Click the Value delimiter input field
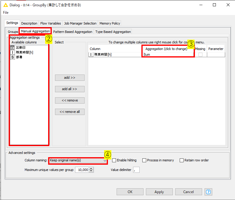 (x=136, y=170)
